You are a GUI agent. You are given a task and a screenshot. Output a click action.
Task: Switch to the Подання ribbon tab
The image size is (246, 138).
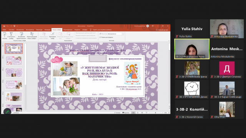pyautogui.click(x=77, y=30)
